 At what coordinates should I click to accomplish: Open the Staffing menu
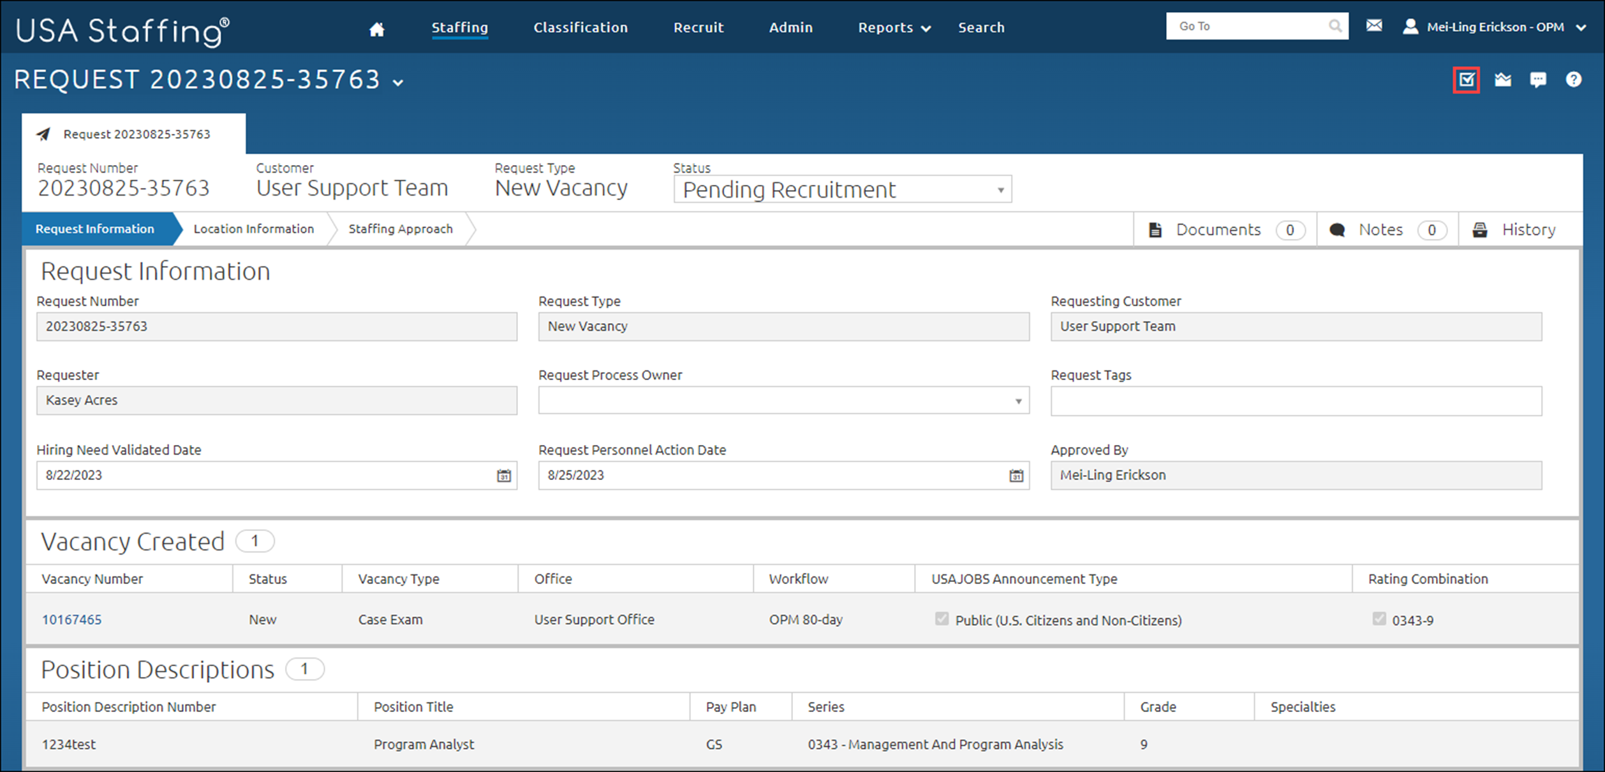460,27
